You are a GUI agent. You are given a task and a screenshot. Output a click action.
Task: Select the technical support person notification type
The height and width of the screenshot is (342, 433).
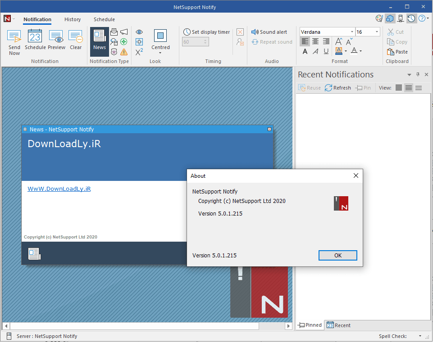pos(114,42)
